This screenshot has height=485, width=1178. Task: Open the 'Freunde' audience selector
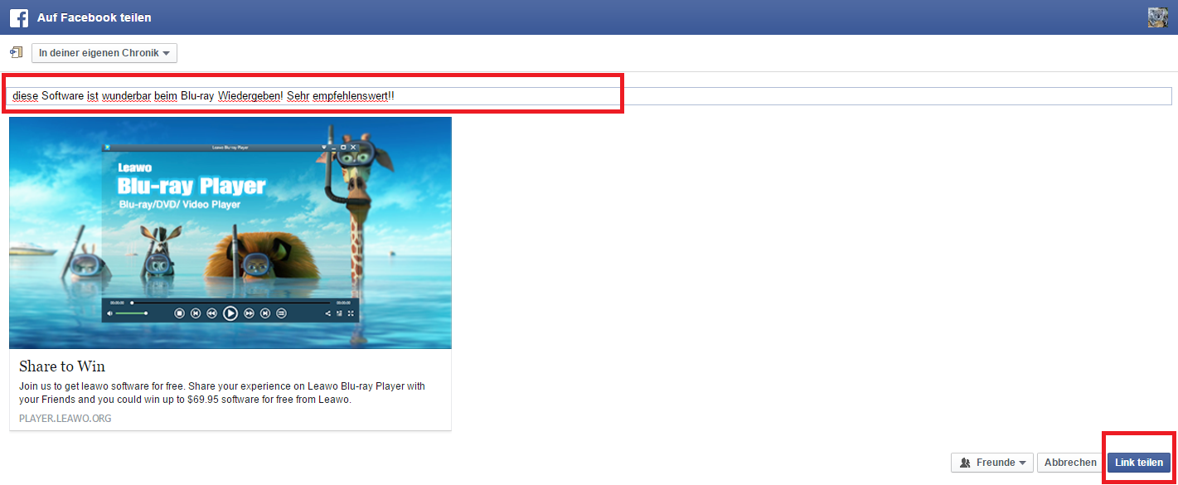click(x=992, y=463)
